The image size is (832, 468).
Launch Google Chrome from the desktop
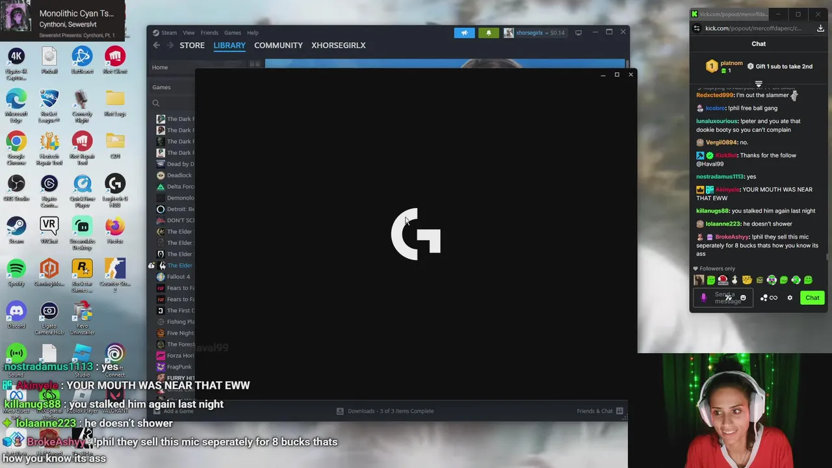click(x=16, y=148)
